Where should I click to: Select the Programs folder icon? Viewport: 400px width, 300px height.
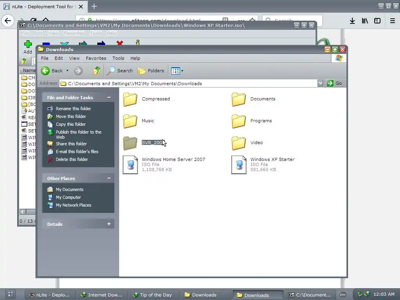pos(239,121)
